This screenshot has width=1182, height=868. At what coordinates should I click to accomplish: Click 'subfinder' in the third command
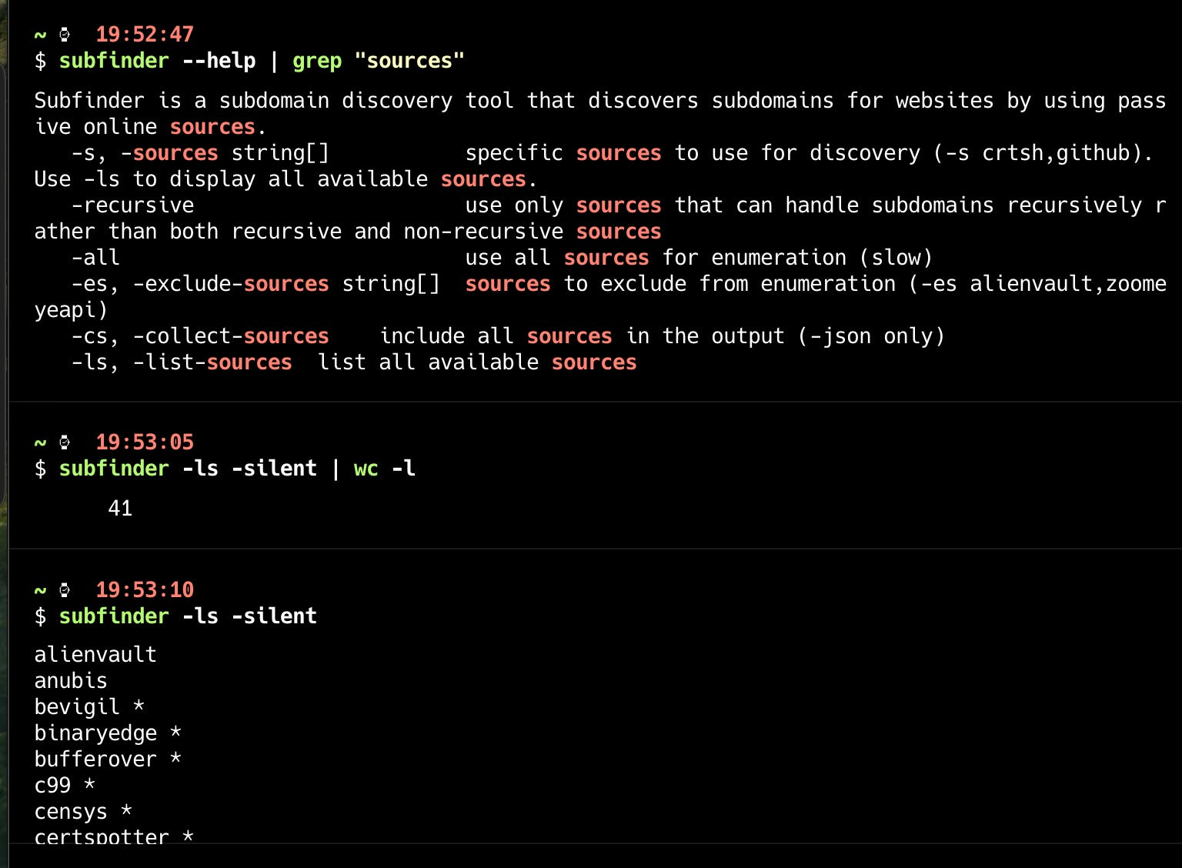(x=114, y=616)
